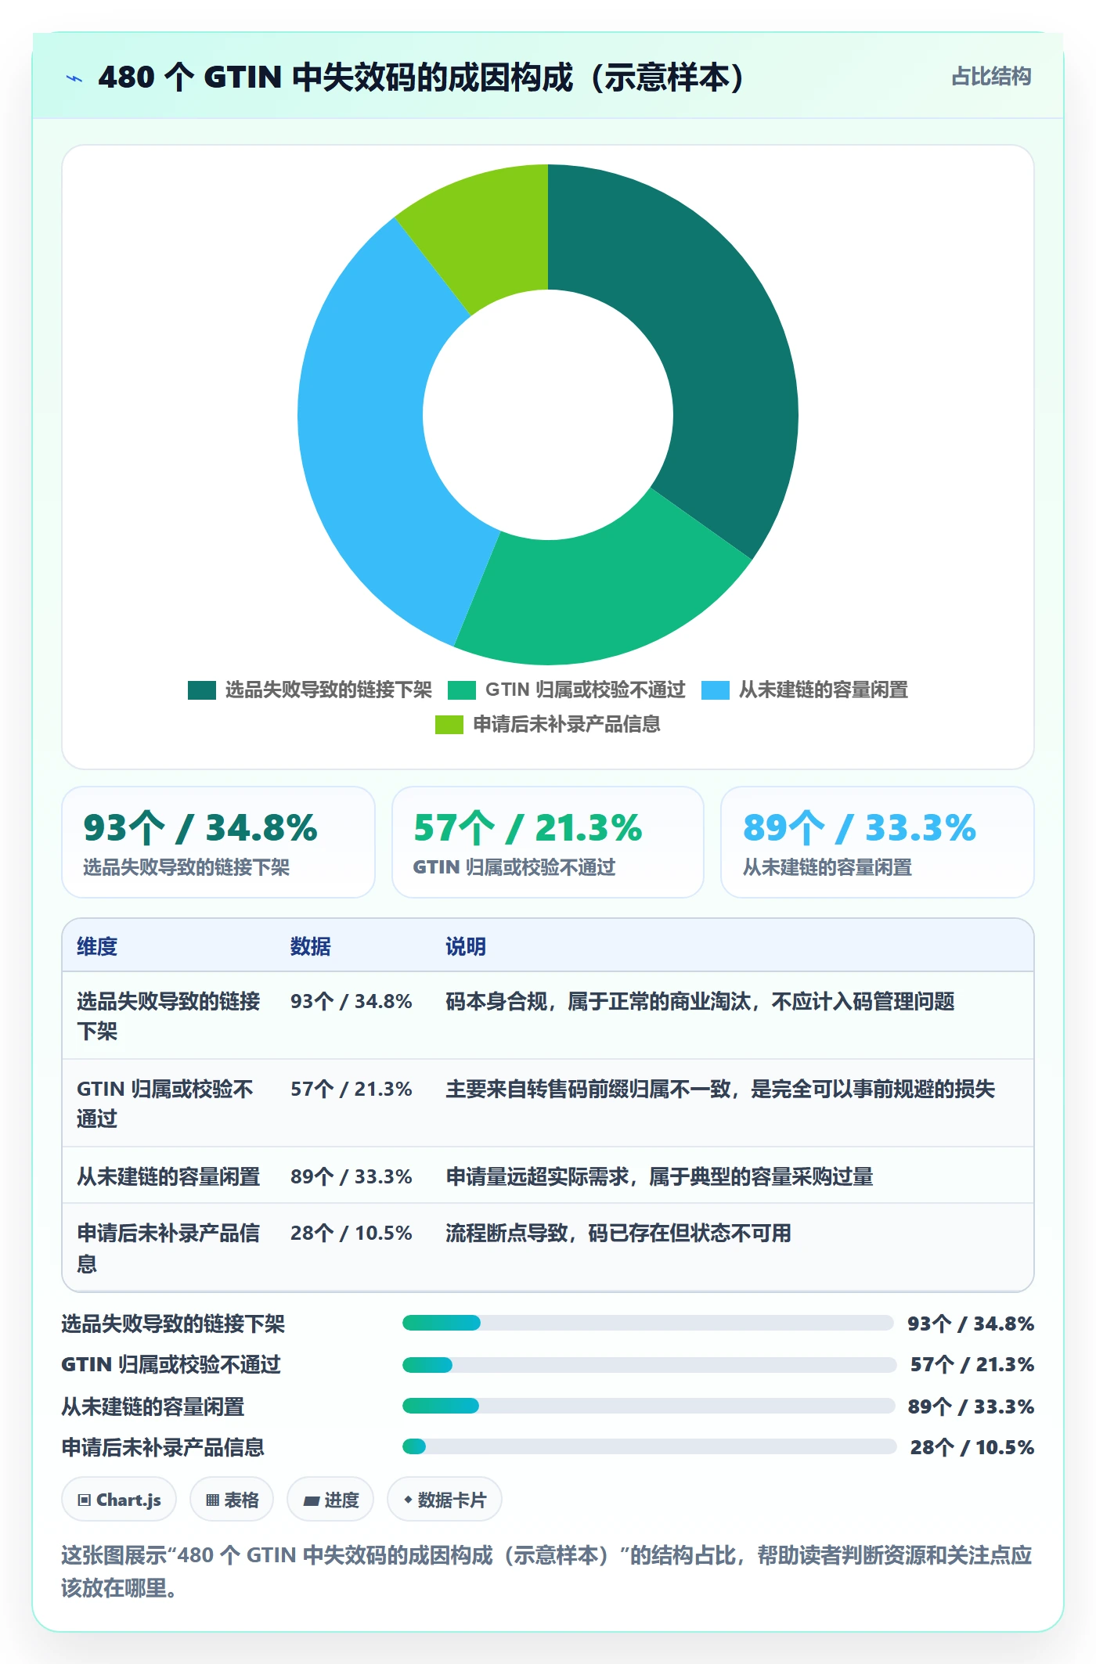Click the 维度 column header
This screenshot has height=1664, width=1096.
[97, 946]
